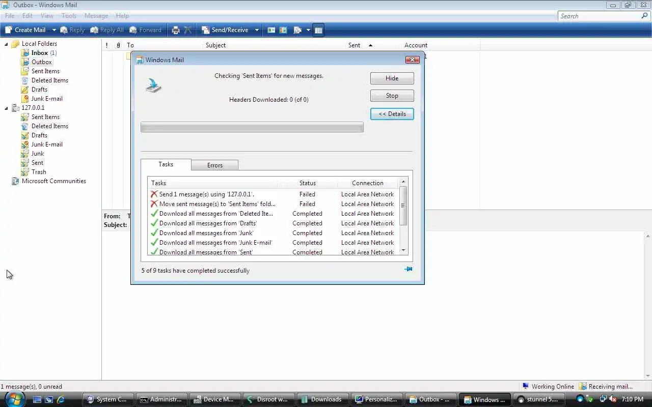Switch to the Tasks tab
652x407 pixels.
click(x=166, y=164)
